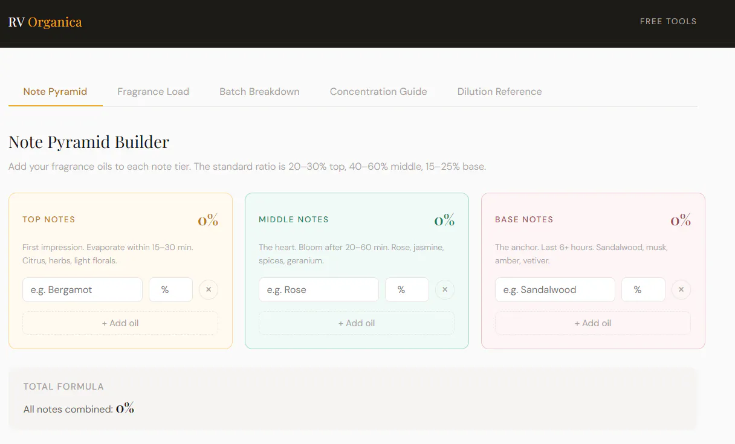Image resolution: width=735 pixels, height=444 pixels.
Task: Add oil to Base Notes
Action: click(x=593, y=323)
